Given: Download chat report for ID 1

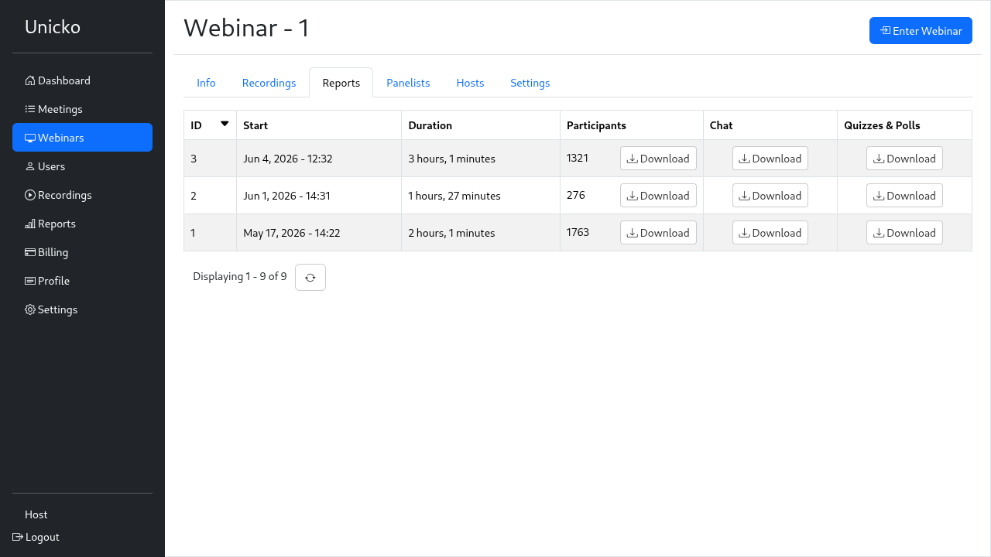Looking at the screenshot, I should [770, 233].
